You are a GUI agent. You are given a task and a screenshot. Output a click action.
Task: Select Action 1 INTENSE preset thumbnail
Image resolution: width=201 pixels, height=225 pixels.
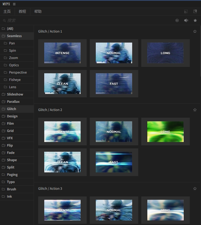(x=62, y=53)
